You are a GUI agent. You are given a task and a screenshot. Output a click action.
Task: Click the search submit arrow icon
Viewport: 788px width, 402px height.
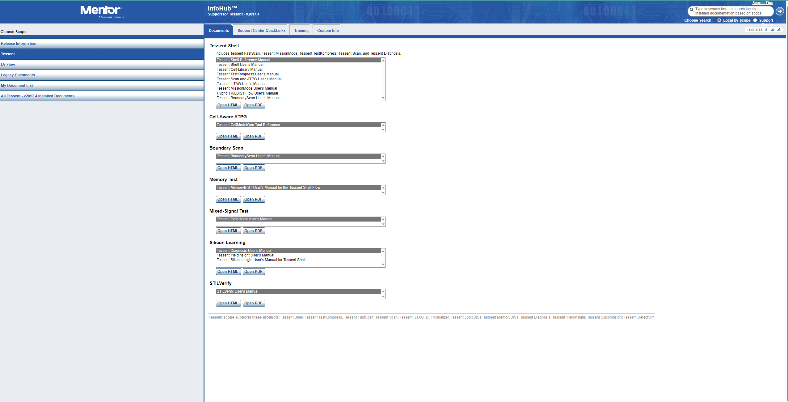click(779, 11)
